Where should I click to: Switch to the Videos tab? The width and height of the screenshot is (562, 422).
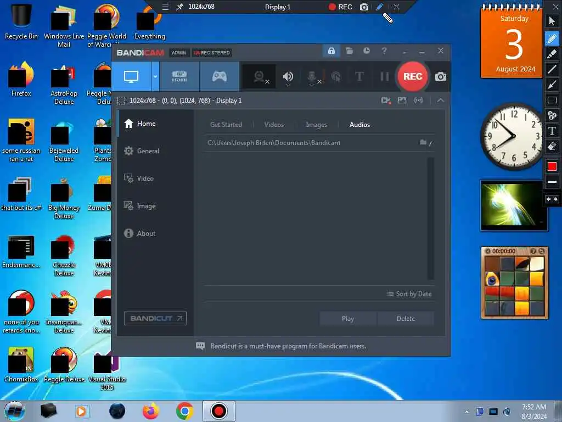(x=274, y=125)
